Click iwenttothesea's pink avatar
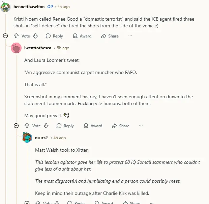This screenshot has width=209, height=204. pos(17,48)
